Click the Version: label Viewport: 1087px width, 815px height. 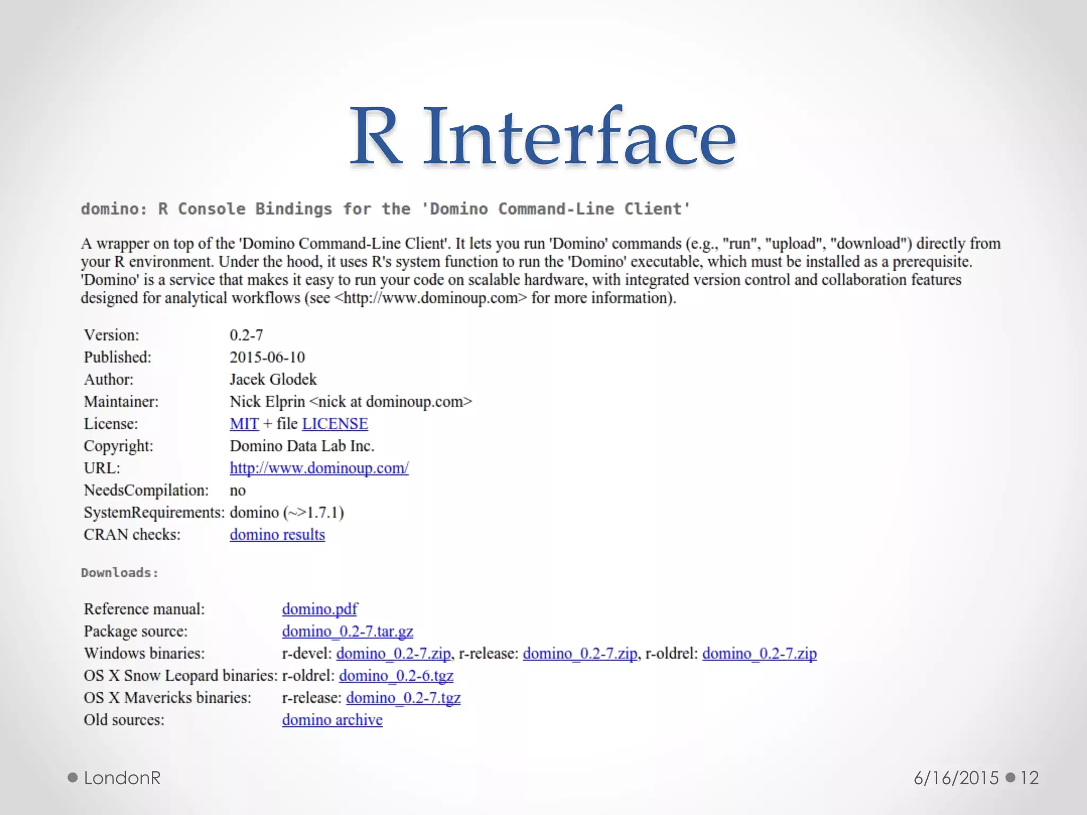(x=111, y=335)
